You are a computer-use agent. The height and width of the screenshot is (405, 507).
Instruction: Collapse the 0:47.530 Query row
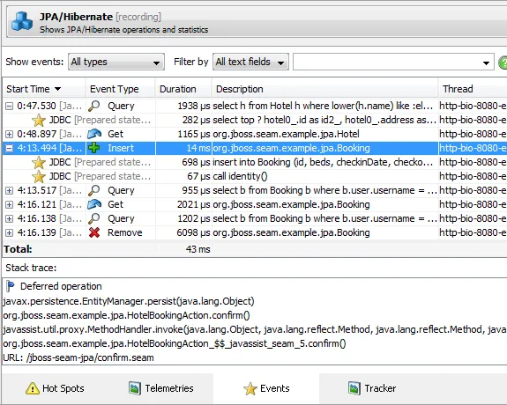(x=10, y=106)
